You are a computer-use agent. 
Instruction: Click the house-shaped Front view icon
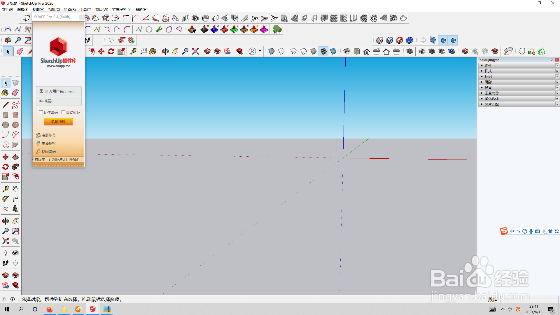[367, 52]
